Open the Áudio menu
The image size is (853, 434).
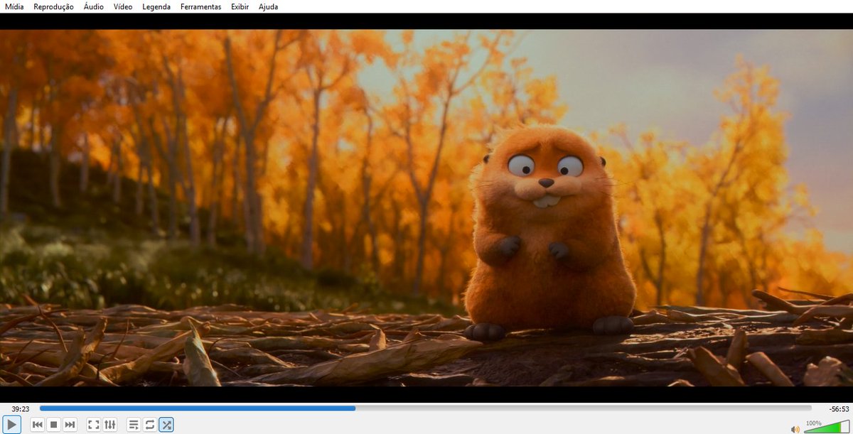(x=93, y=6)
